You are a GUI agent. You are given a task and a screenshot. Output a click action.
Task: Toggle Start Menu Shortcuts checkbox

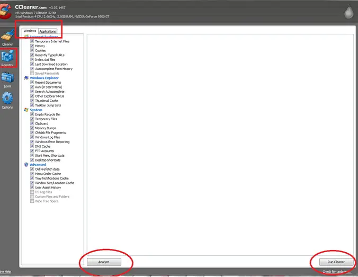pos(32,156)
